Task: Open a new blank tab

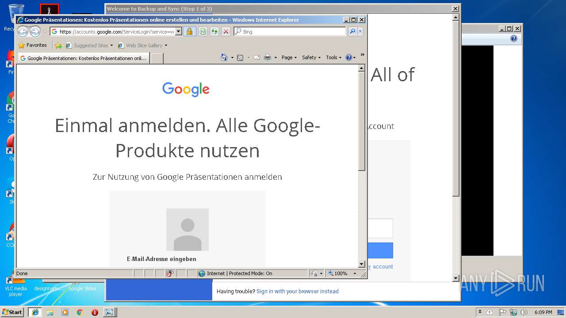Action: (157, 58)
